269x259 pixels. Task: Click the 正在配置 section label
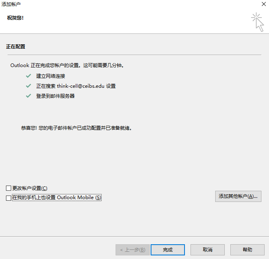click(x=16, y=47)
